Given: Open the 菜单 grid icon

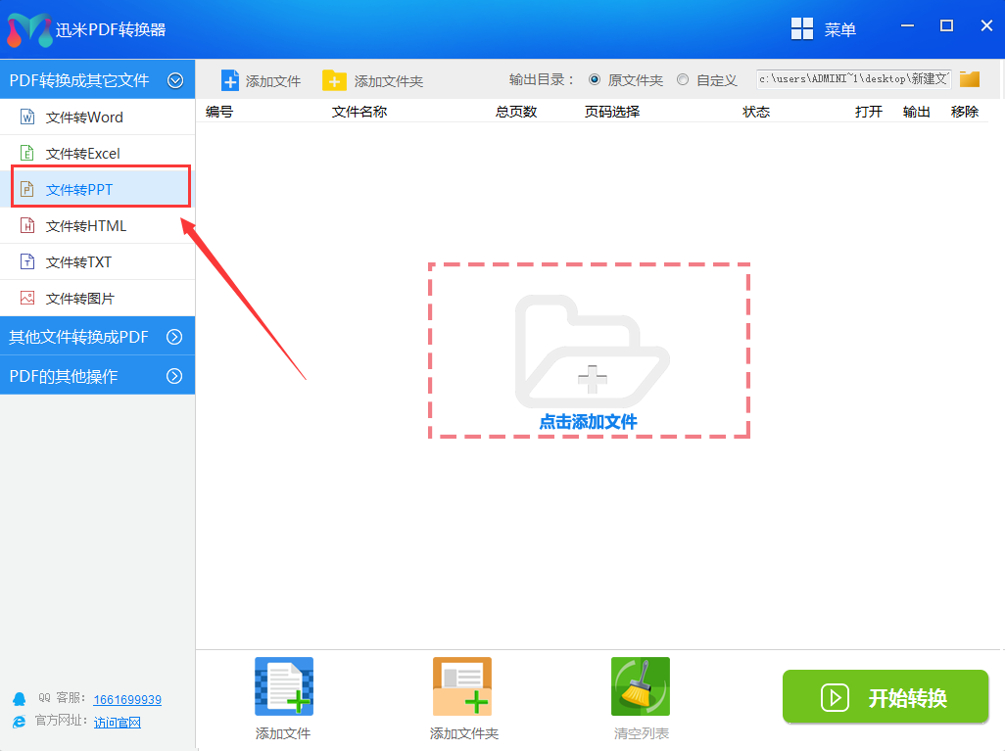Looking at the screenshot, I should tap(802, 29).
